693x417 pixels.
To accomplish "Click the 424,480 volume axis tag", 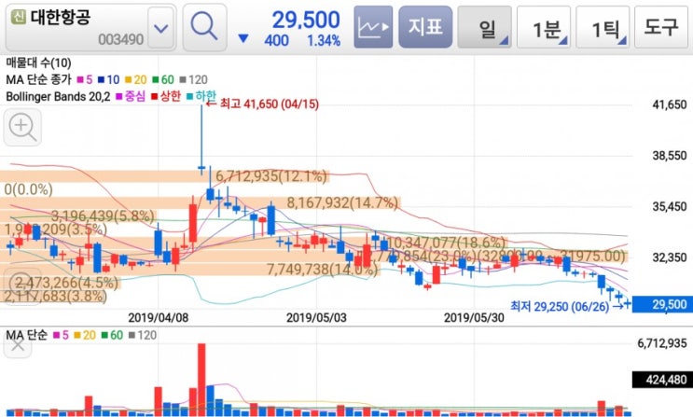I will [662, 380].
